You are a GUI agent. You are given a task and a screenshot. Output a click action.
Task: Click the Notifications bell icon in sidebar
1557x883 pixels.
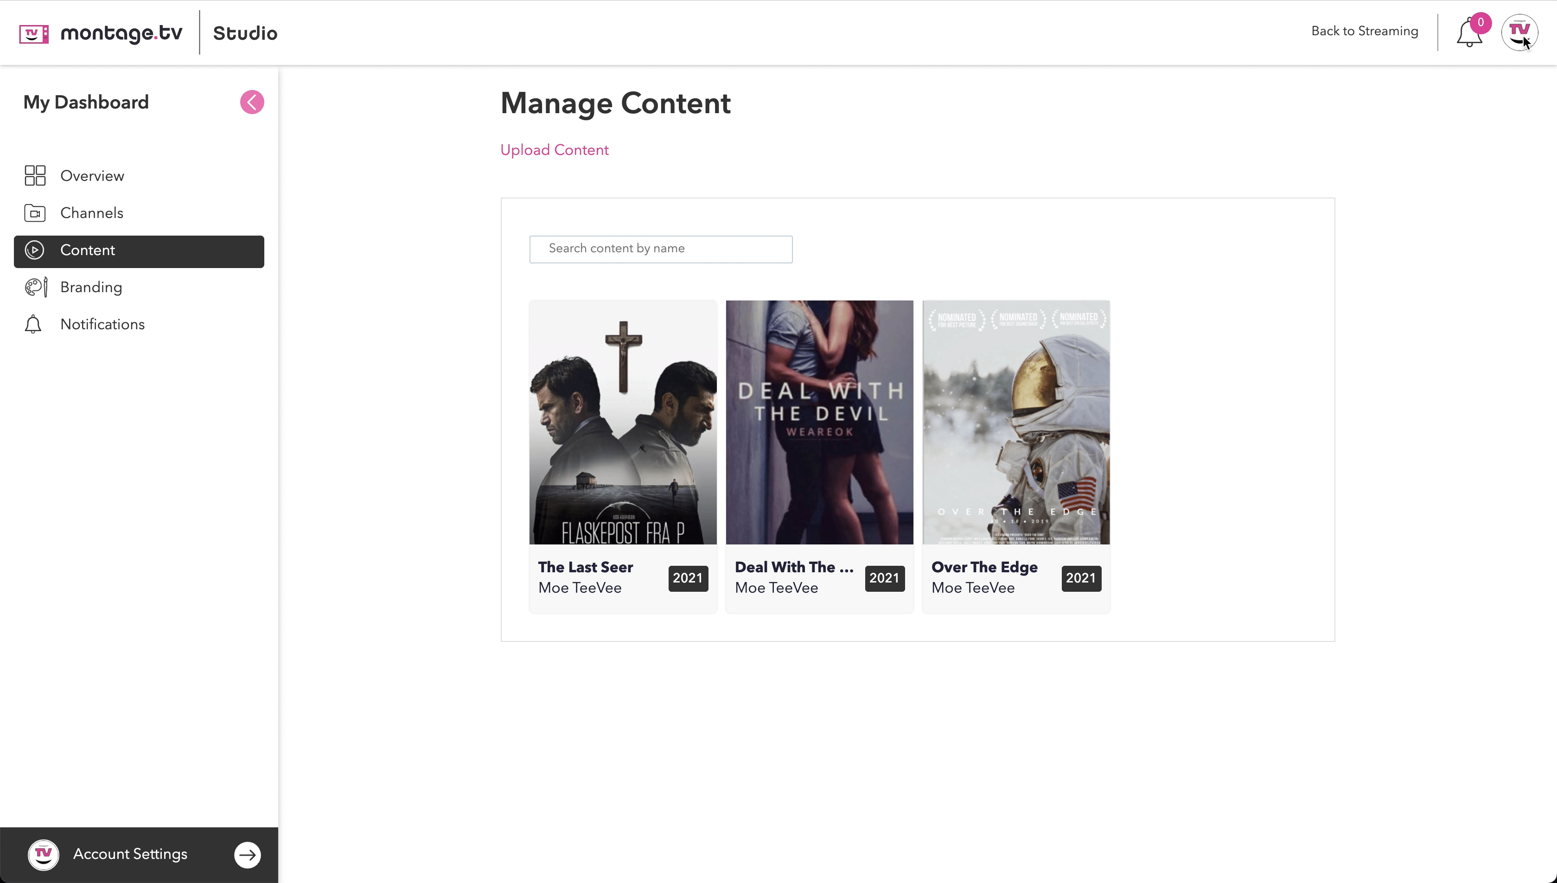coord(33,325)
